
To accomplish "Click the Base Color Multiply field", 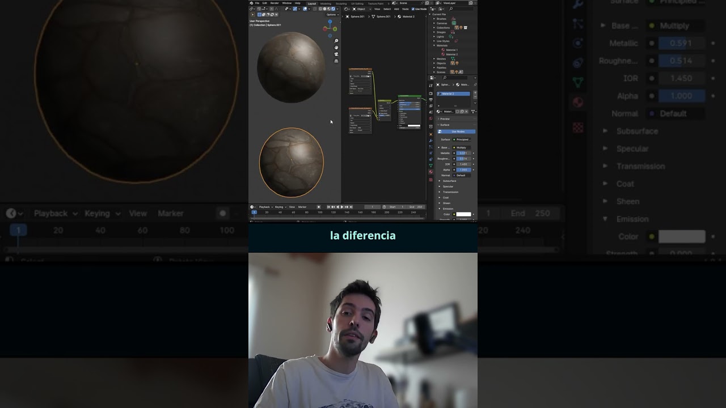I will 461,147.
